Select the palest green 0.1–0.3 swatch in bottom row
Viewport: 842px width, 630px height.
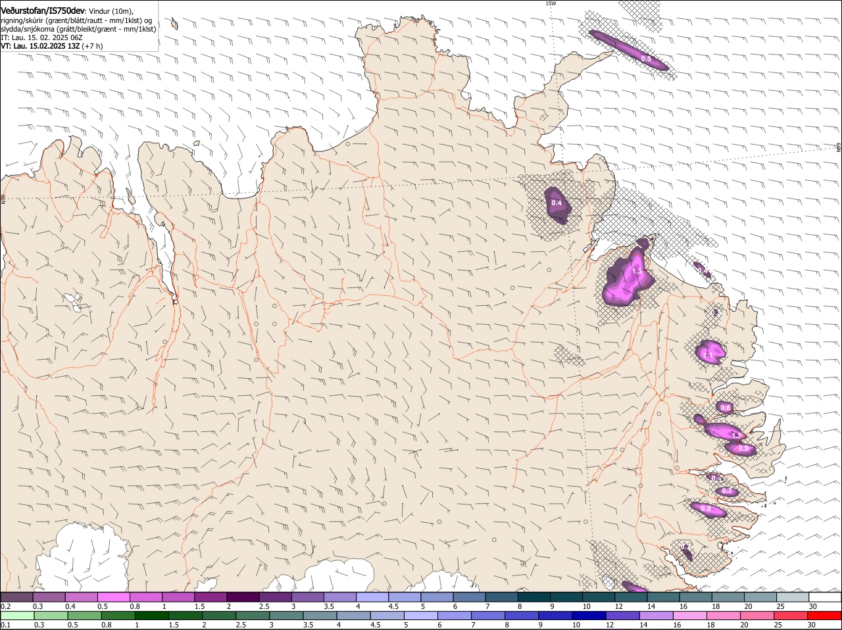[x=17, y=616]
